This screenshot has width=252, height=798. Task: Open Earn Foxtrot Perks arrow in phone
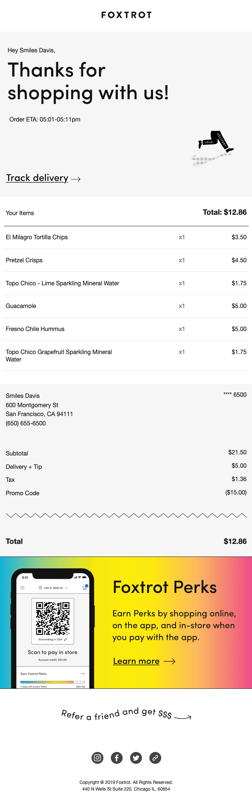pos(82,674)
